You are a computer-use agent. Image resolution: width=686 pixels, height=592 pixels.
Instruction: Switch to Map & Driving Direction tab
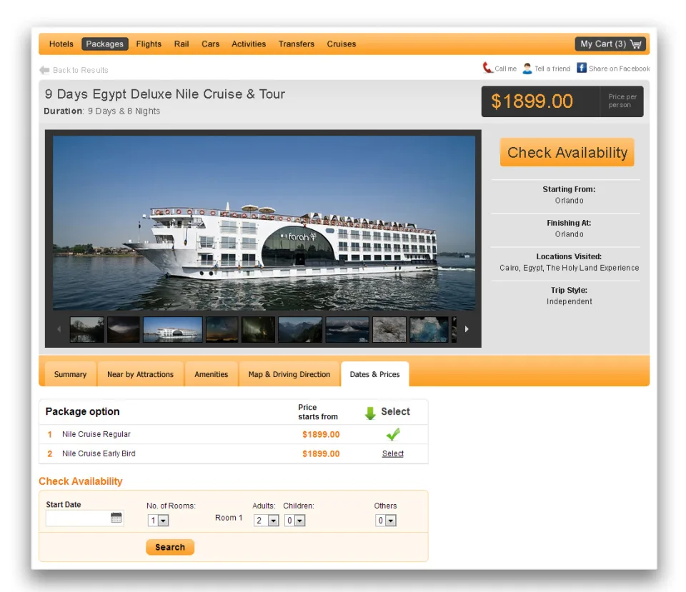click(x=289, y=374)
